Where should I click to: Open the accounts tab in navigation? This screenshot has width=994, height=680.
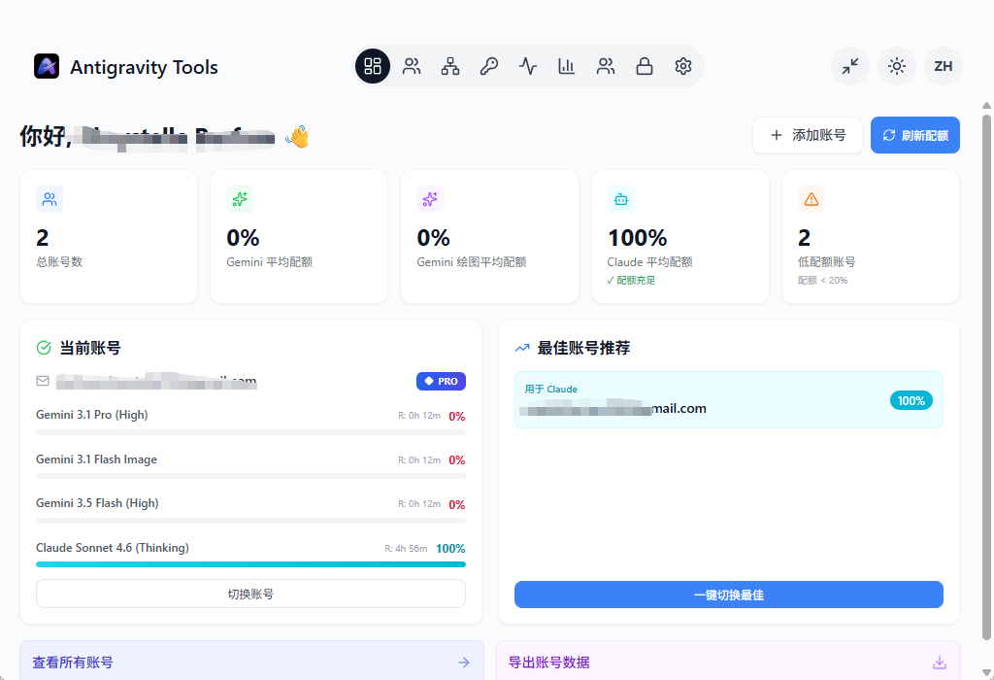(412, 66)
